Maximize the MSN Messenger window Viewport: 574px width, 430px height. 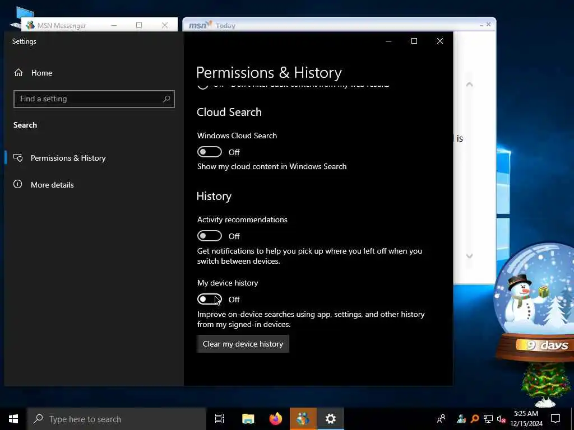tap(139, 25)
